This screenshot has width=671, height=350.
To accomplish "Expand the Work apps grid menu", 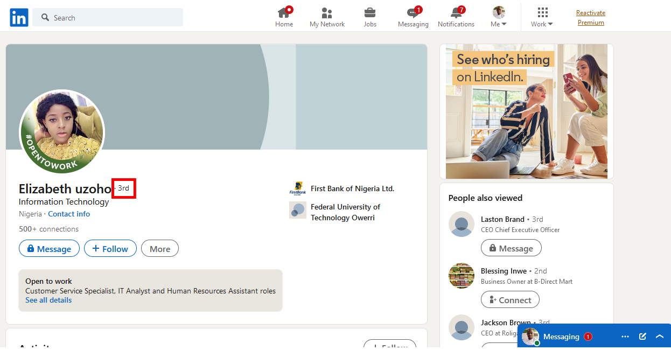I will 542,17.
